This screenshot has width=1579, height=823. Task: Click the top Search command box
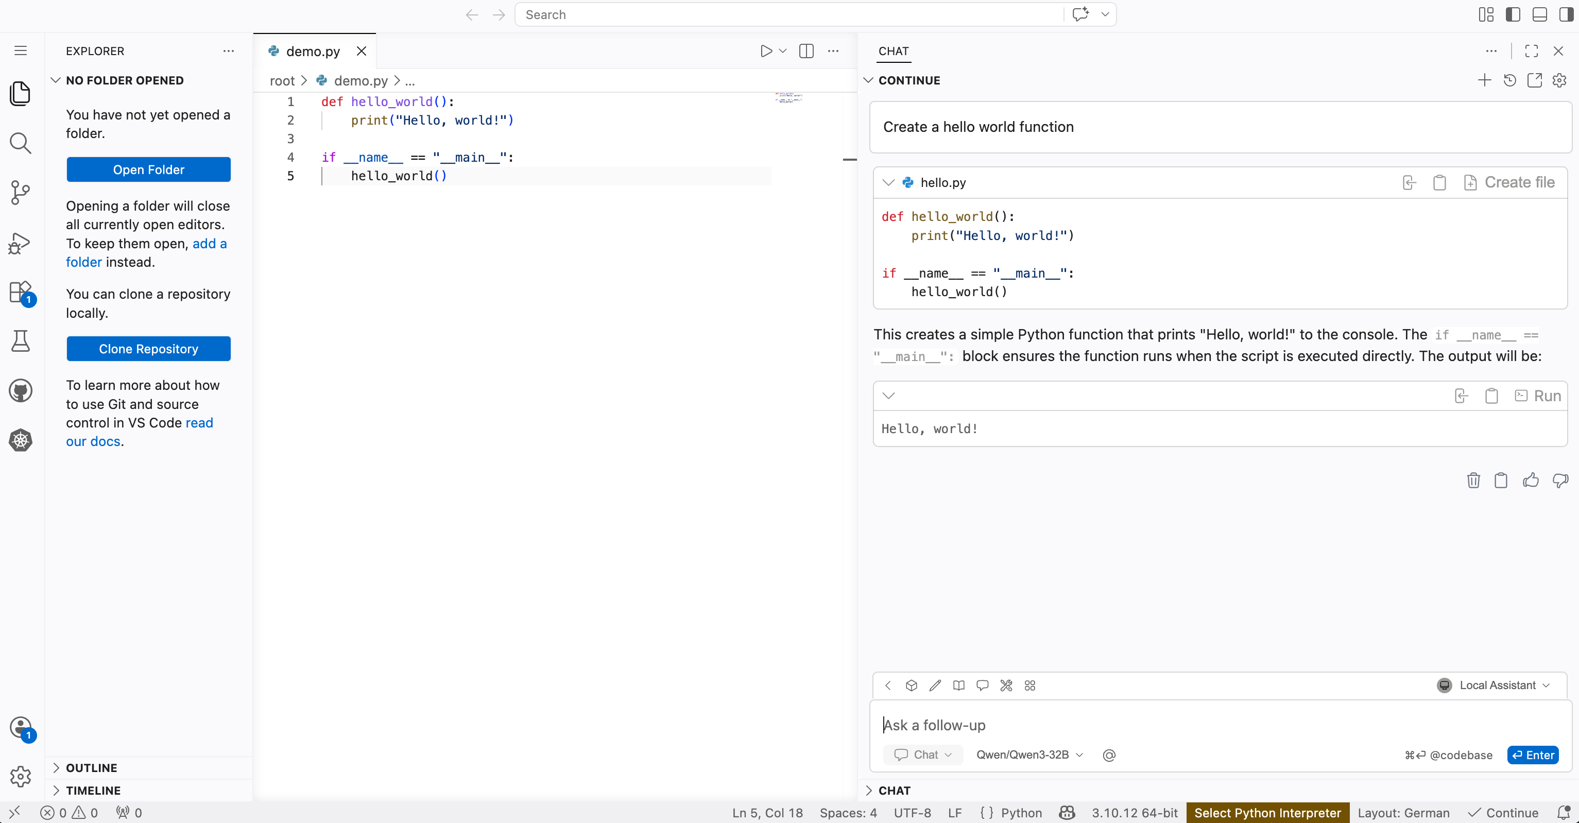click(x=791, y=15)
